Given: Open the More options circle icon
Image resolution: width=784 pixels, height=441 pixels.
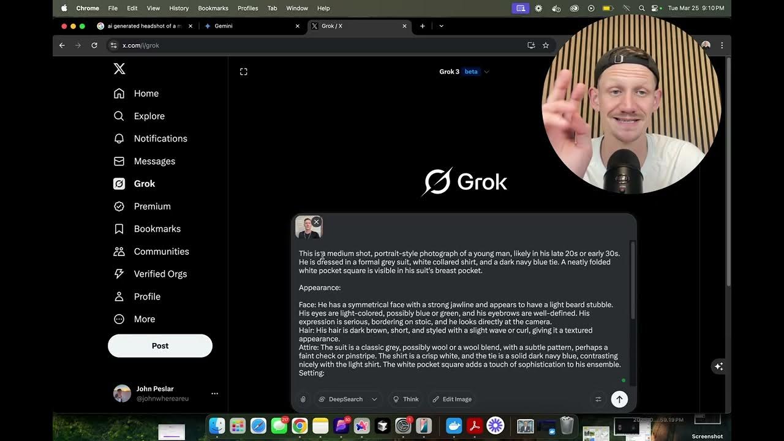Looking at the screenshot, I should tap(119, 319).
